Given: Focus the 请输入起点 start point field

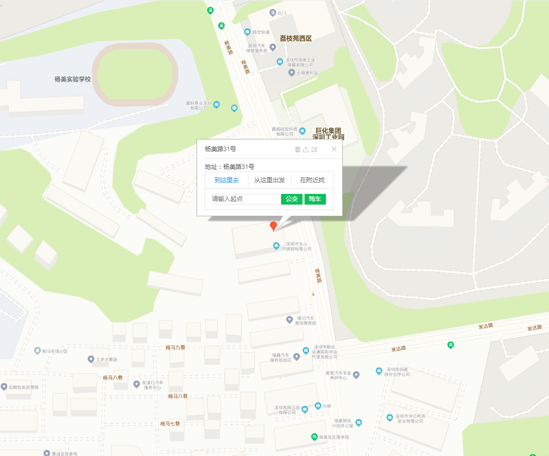Looking at the screenshot, I should [246, 199].
